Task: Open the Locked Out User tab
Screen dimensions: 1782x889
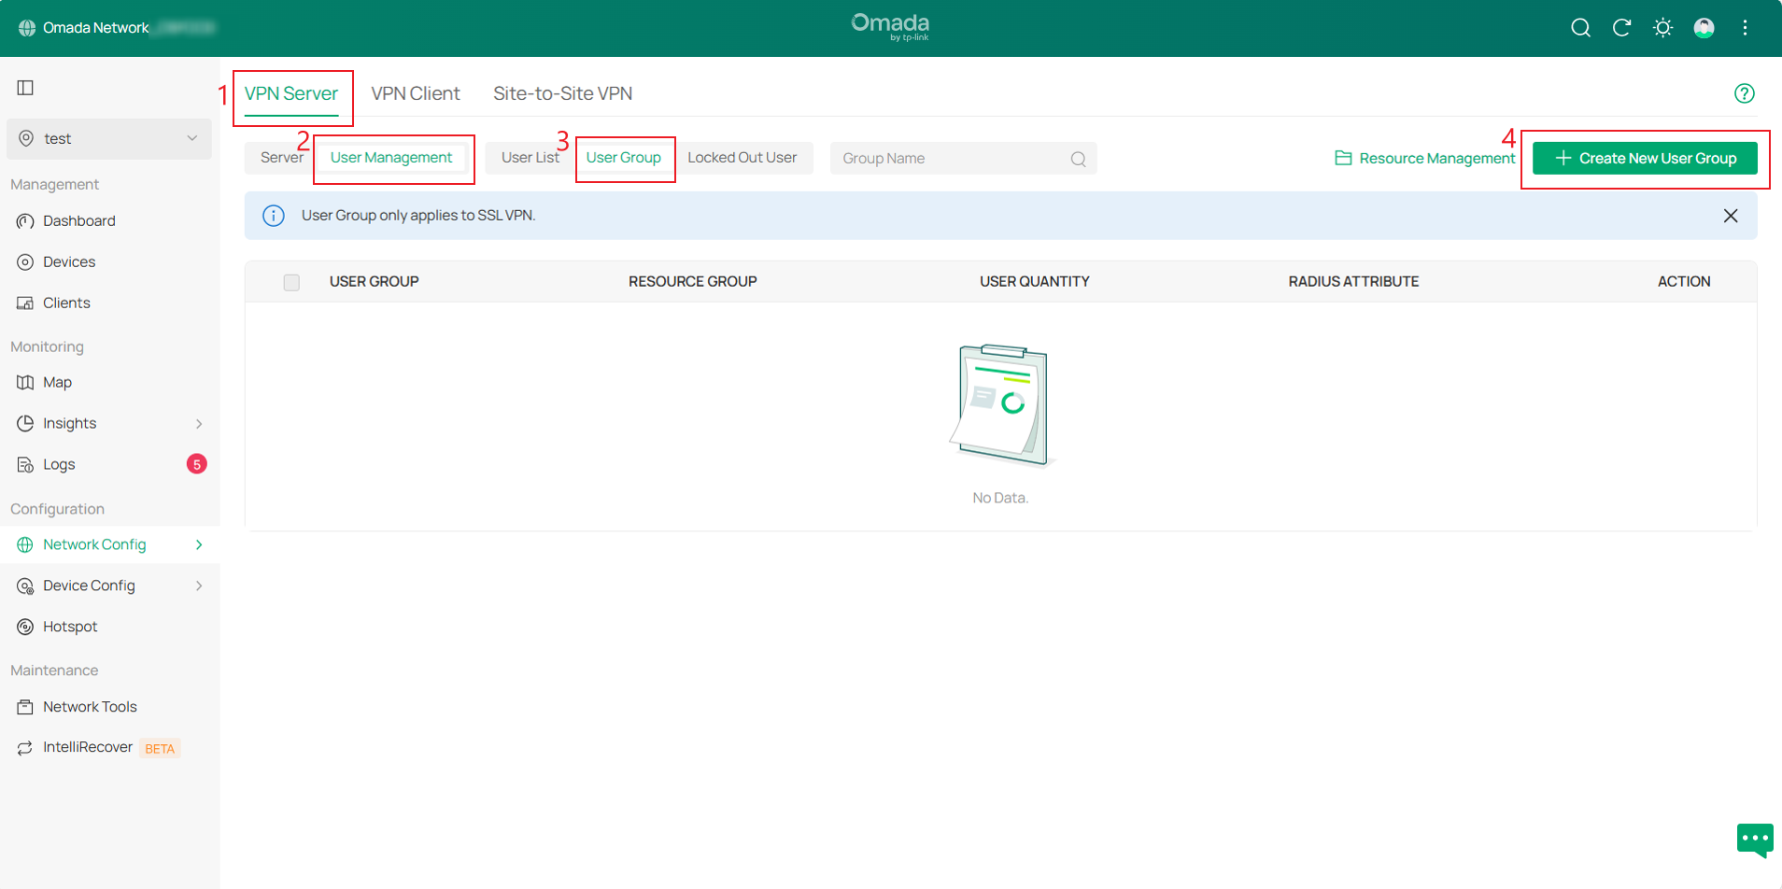Action: (x=743, y=157)
